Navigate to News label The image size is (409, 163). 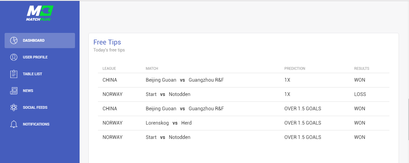tap(28, 91)
